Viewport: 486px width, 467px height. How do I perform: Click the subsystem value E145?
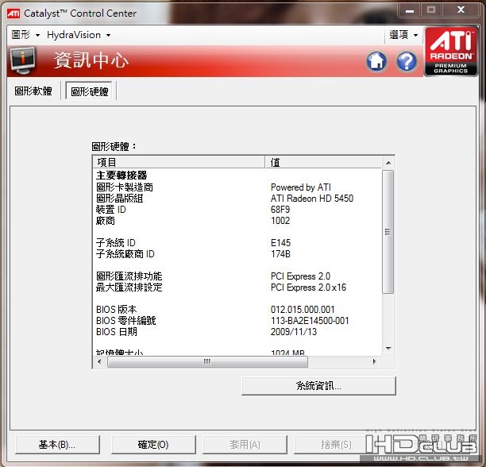280,243
